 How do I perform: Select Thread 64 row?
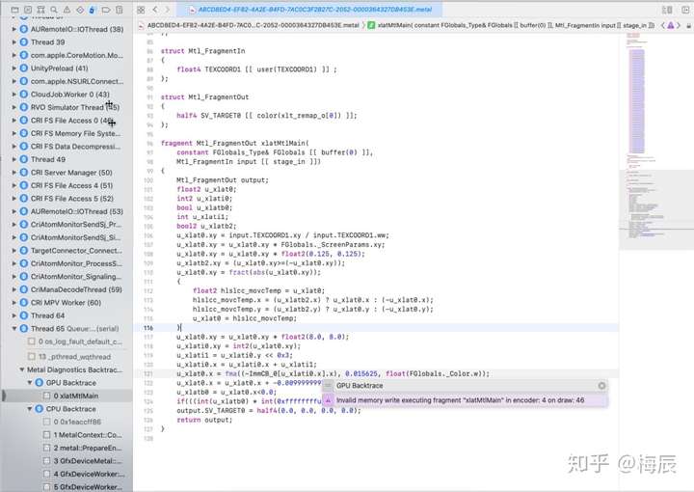click(67, 315)
